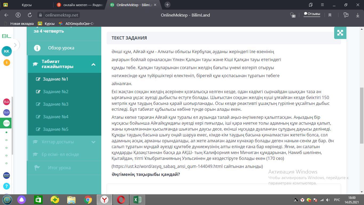Open a new browser tab with plus button

[167, 5]
